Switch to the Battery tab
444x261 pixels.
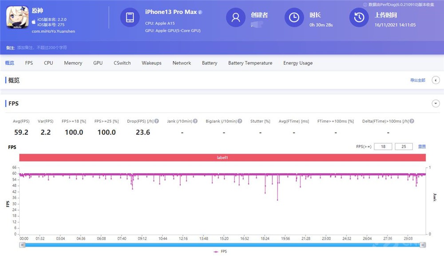click(210, 63)
